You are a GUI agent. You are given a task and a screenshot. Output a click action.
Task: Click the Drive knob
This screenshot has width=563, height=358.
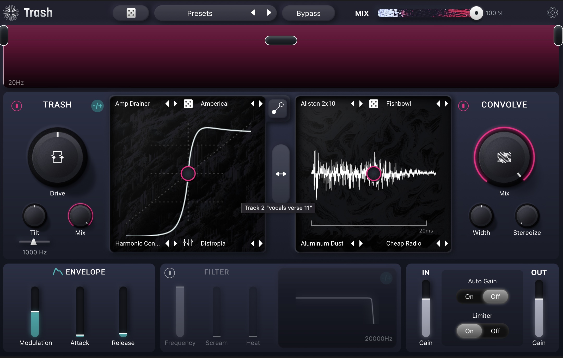coord(57,157)
